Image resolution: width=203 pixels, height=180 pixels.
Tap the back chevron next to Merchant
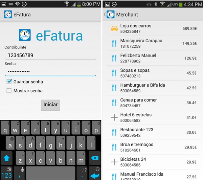[105, 14]
